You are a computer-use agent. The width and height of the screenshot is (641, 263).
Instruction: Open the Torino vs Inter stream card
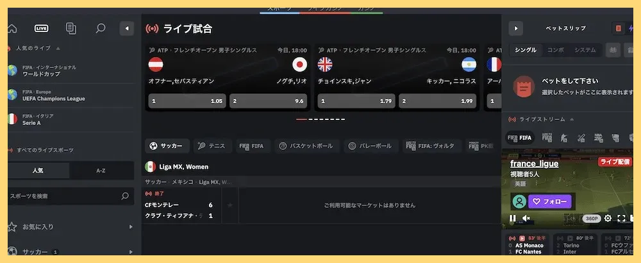[575, 244]
